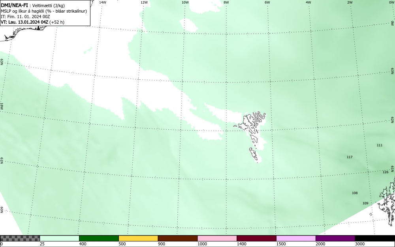Click the map value 111
This screenshot has width=395, height=247.
pos(379,145)
